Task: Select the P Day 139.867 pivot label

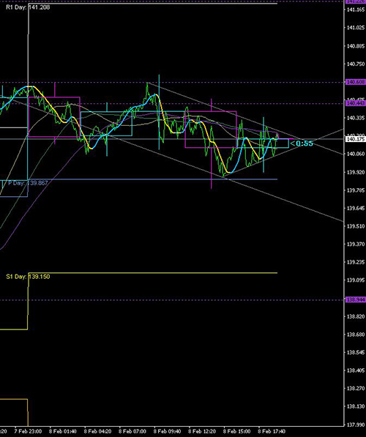Action: click(28, 183)
